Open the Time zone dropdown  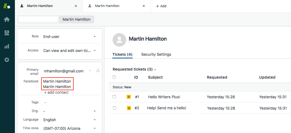pyautogui.click(x=95, y=128)
